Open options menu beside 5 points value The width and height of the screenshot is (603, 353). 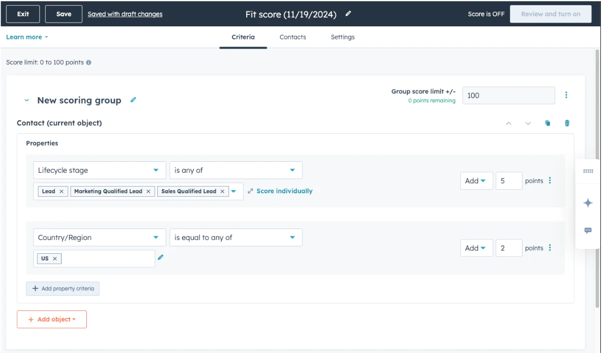click(549, 180)
